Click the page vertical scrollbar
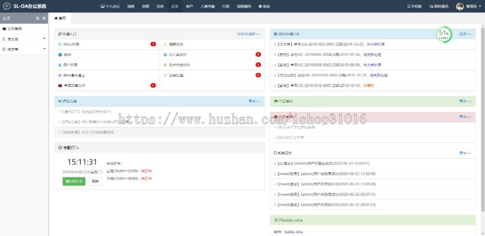This screenshot has width=485, height=236. pyautogui.click(x=483, y=119)
